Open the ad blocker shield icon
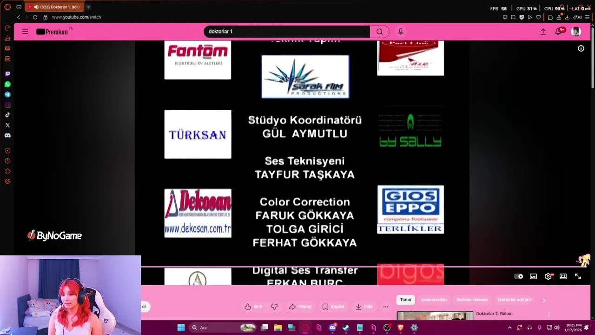595x335 pixels. (522, 17)
